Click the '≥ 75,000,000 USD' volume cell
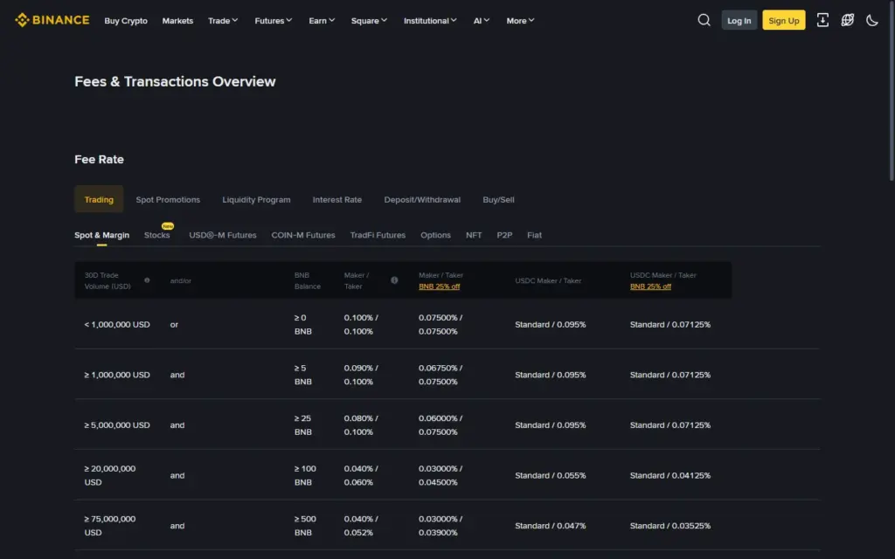The image size is (895, 559). [x=110, y=525]
